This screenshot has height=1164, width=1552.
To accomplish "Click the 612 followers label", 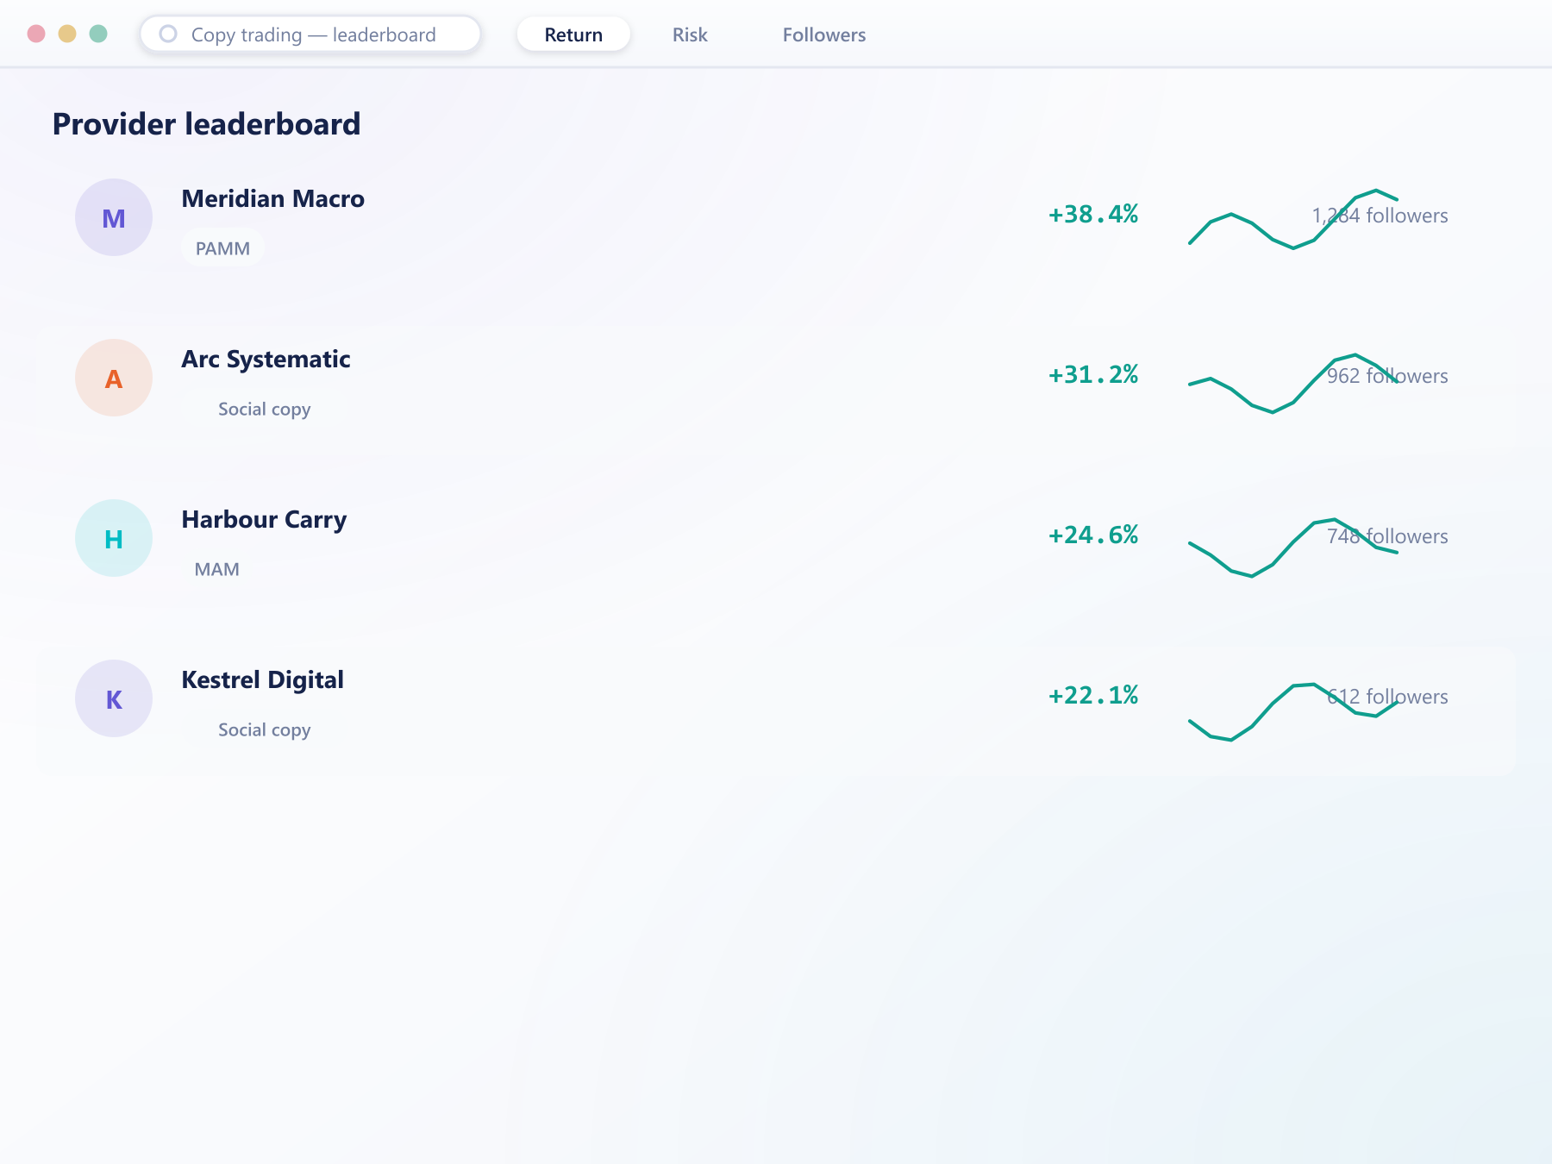I will tap(1387, 697).
